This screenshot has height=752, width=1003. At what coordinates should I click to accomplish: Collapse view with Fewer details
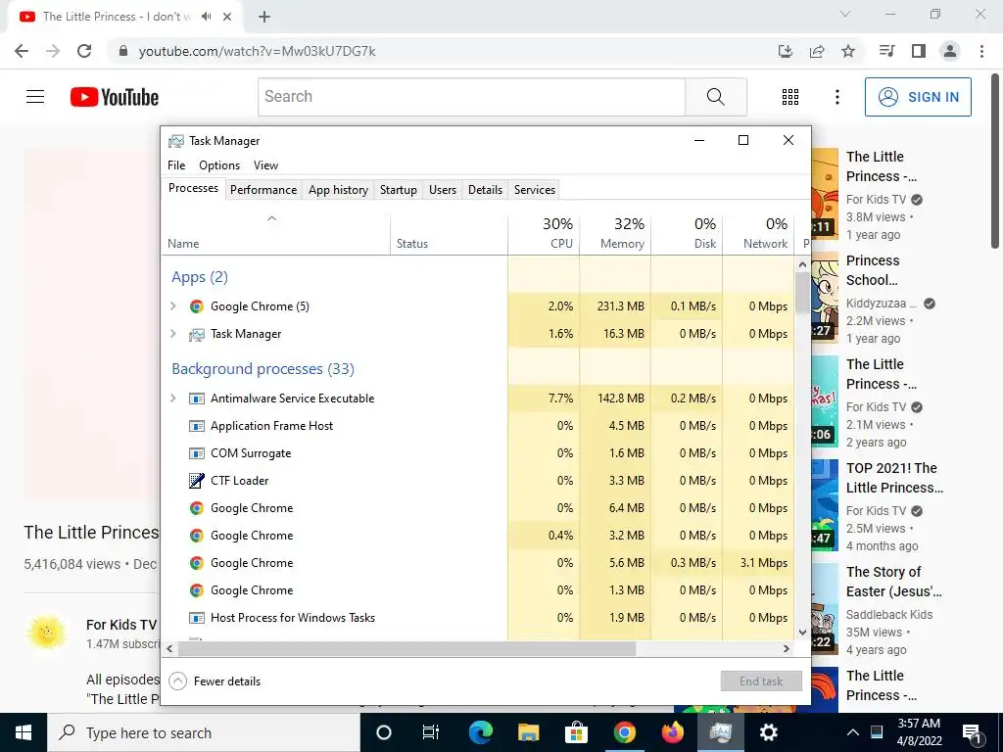(x=215, y=681)
